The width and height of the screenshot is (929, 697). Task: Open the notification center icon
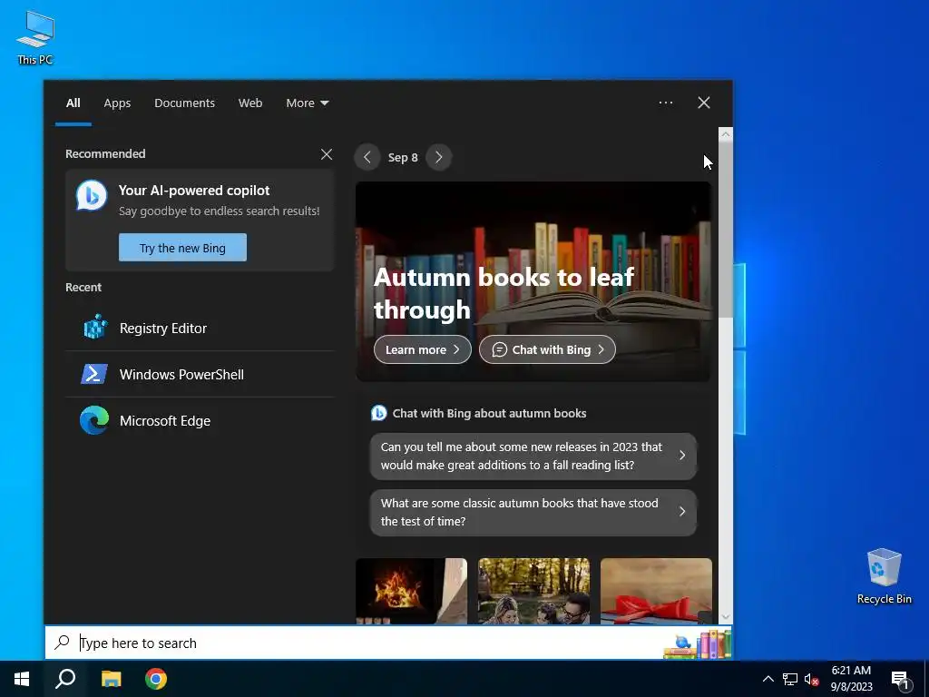900,680
